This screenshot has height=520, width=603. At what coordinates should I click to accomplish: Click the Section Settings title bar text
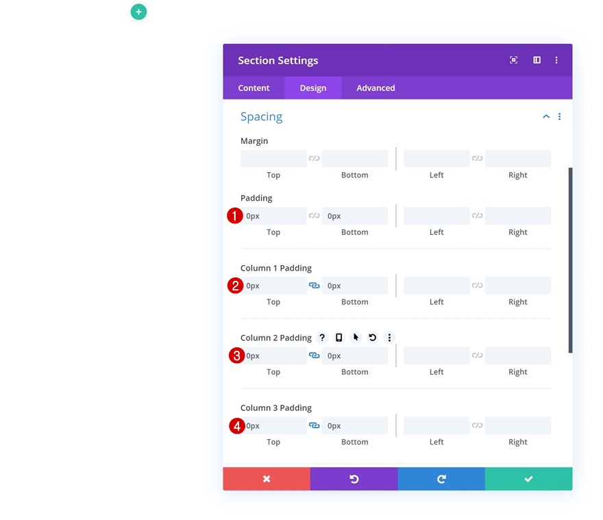click(x=278, y=60)
